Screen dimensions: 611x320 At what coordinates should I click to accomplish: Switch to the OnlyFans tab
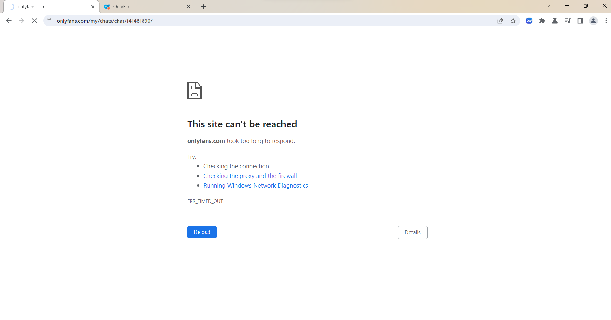pyautogui.click(x=144, y=7)
